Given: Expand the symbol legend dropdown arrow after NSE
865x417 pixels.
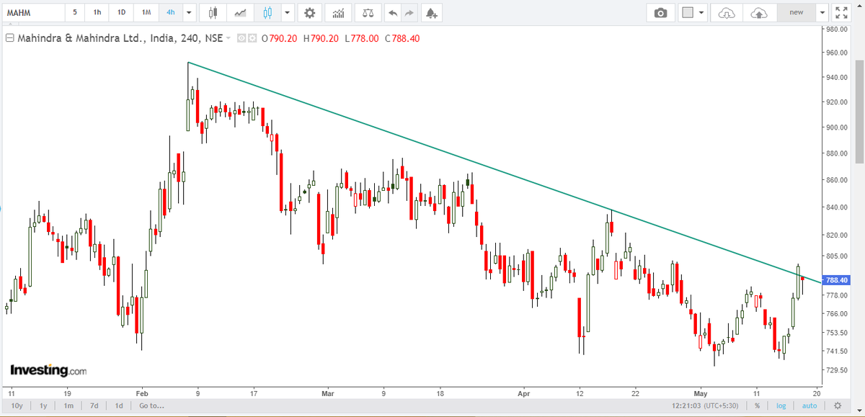Looking at the screenshot, I should coord(229,38).
